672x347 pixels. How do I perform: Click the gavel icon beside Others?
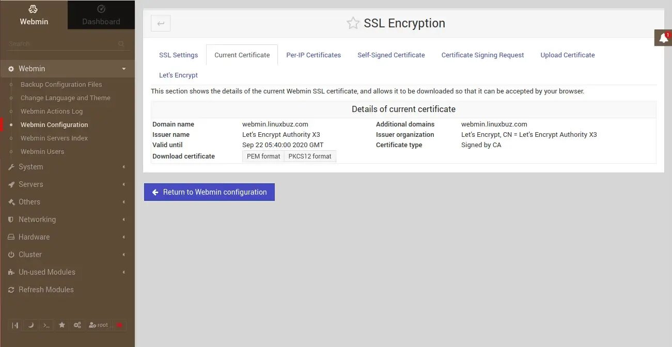11,202
